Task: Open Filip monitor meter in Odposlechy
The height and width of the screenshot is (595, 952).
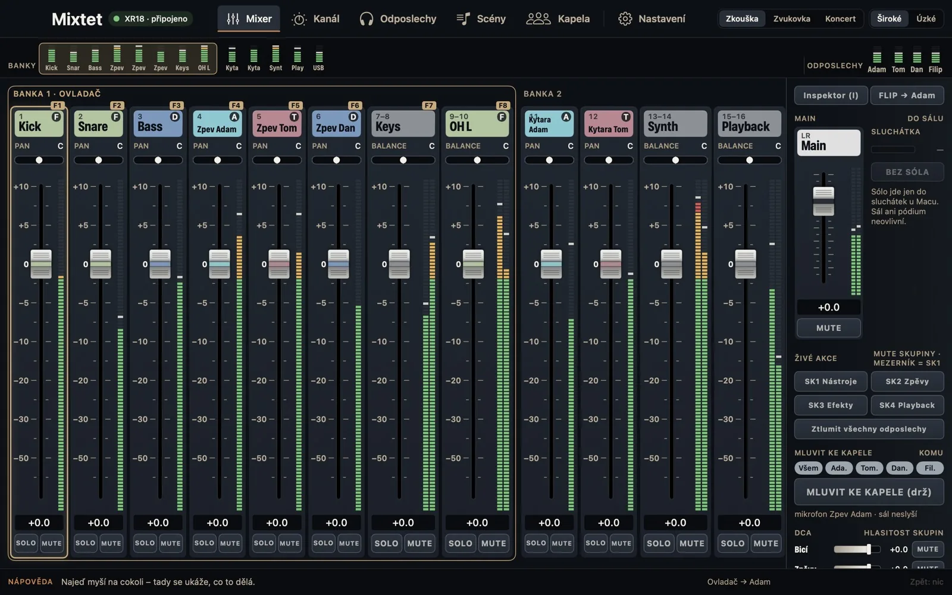Action: [x=935, y=61]
